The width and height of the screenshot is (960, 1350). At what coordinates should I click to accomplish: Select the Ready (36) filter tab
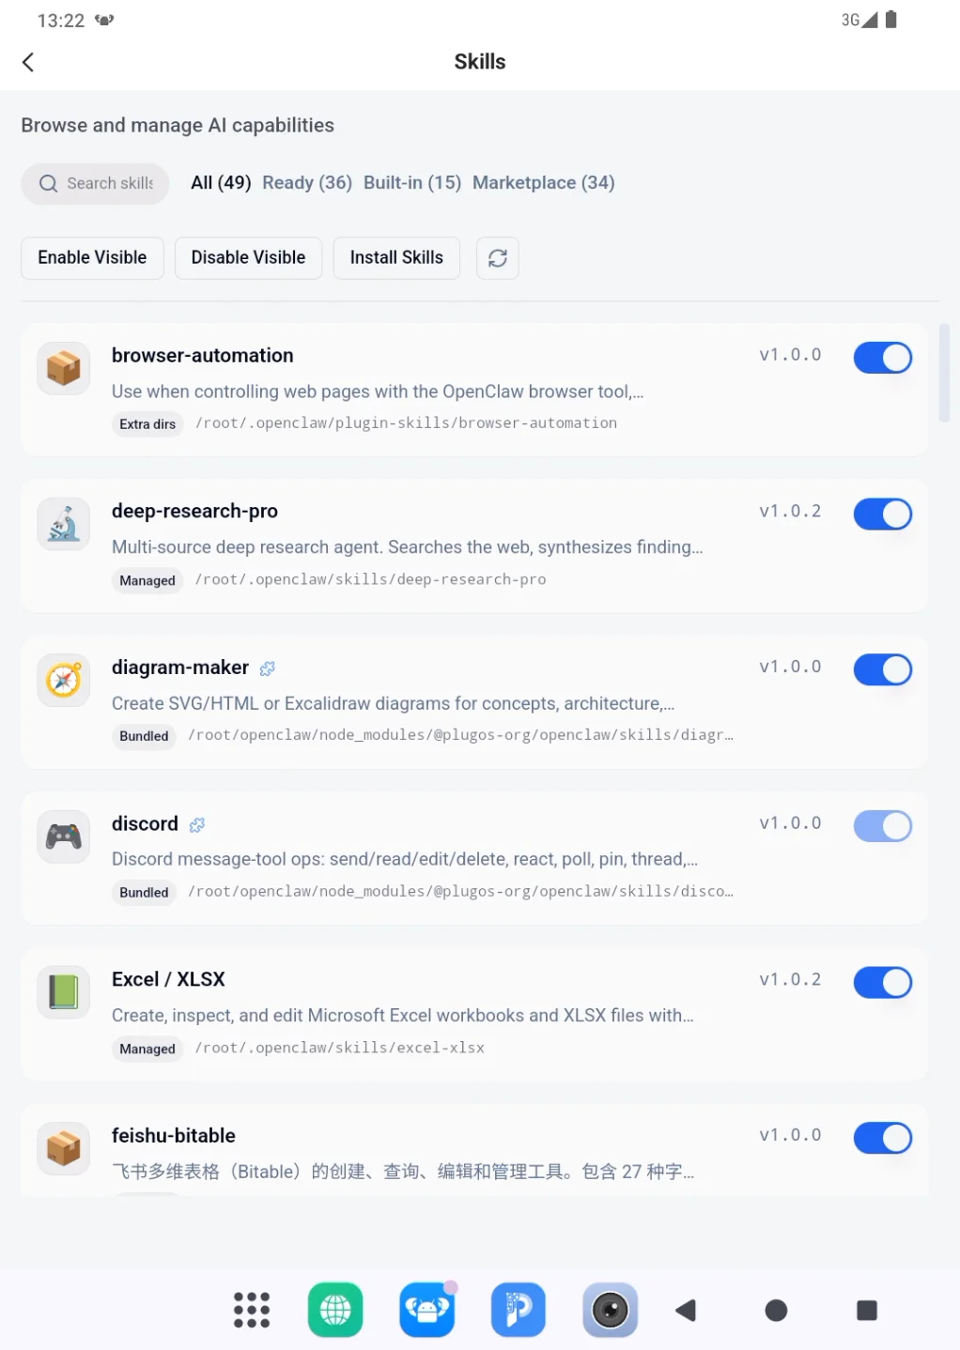point(307,183)
